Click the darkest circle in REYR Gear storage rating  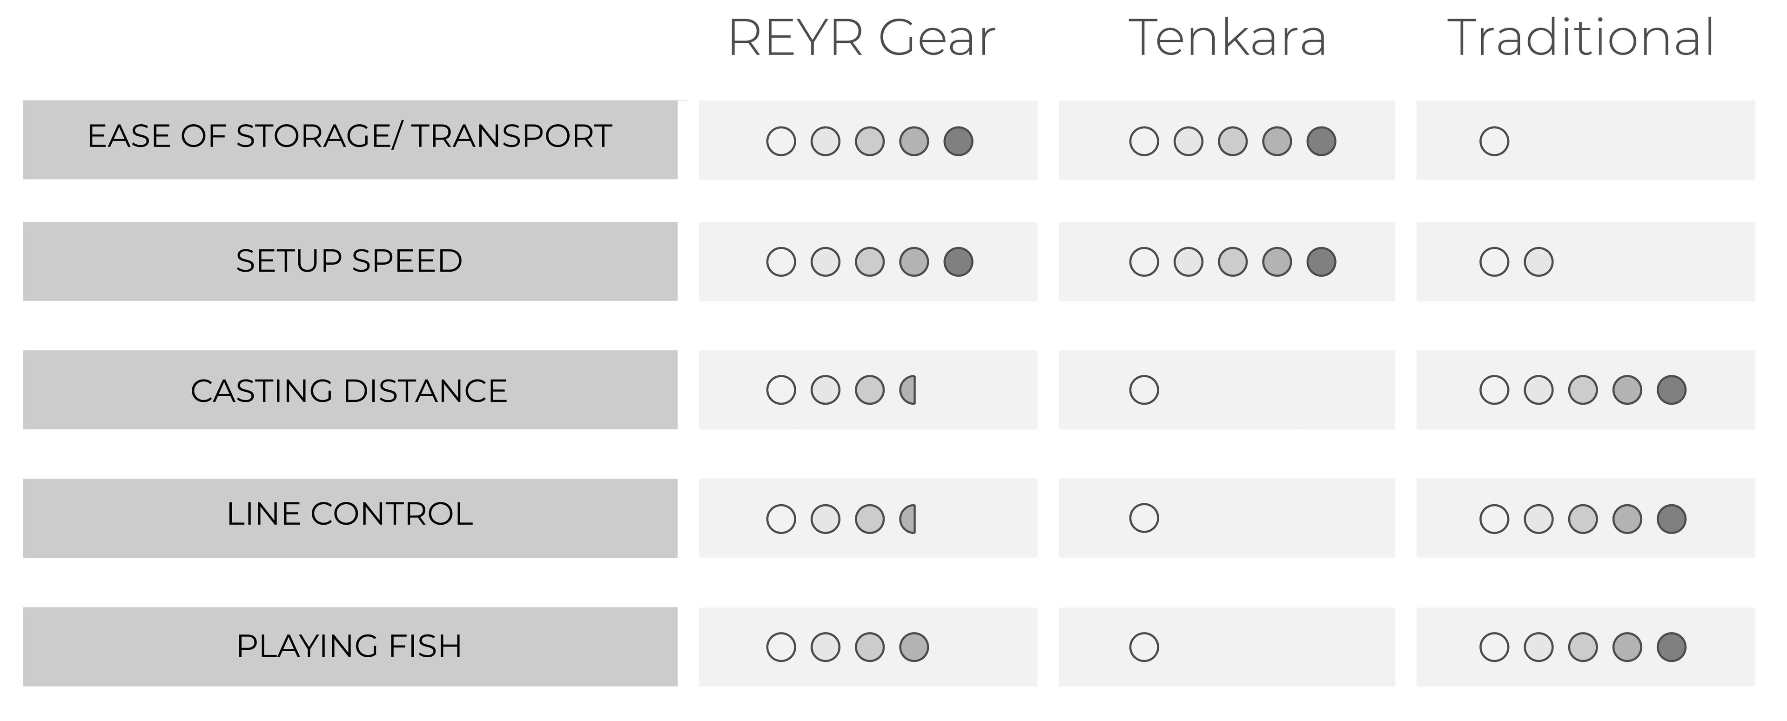[959, 141]
